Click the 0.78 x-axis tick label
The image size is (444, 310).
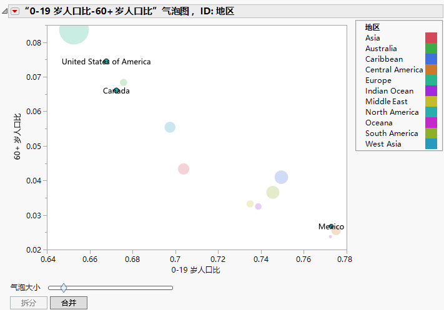point(345,259)
